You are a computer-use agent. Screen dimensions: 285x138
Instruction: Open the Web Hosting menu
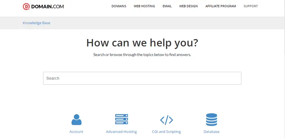coord(144,6)
